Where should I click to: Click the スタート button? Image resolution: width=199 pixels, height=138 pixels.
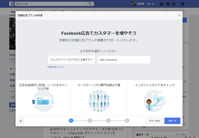tap(172, 121)
